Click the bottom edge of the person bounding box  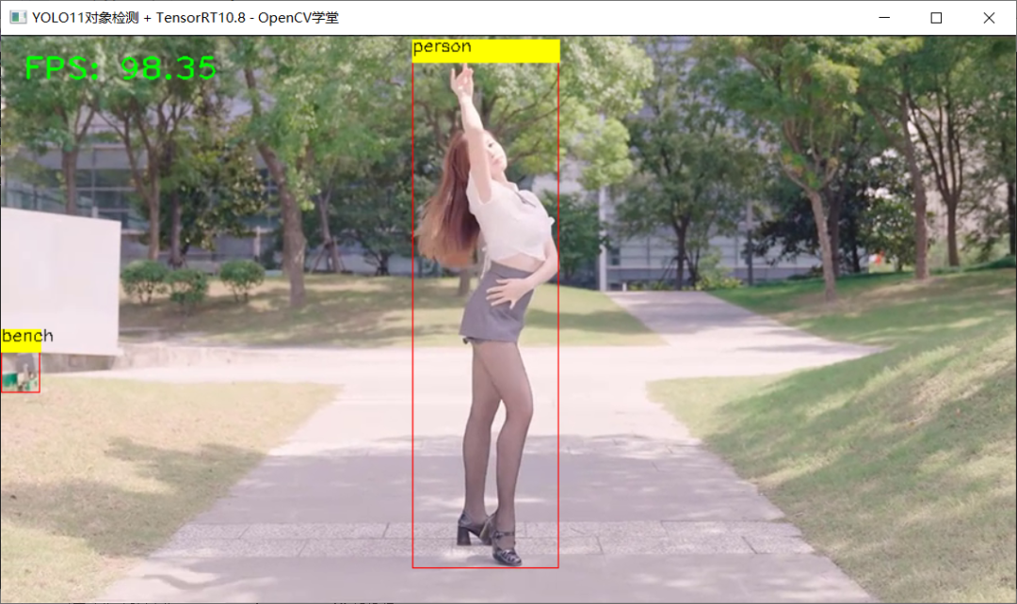coord(485,568)
